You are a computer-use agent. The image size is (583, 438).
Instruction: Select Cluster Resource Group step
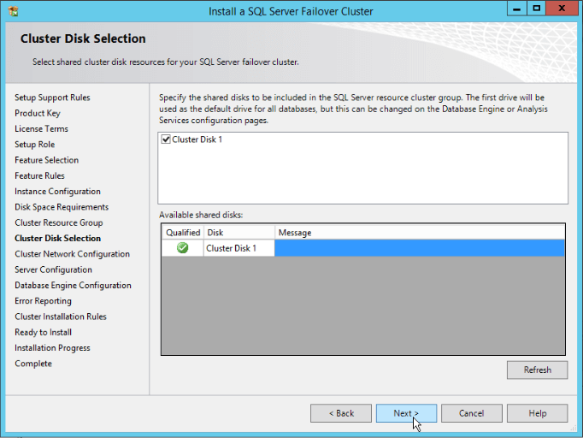pos(58,222)
